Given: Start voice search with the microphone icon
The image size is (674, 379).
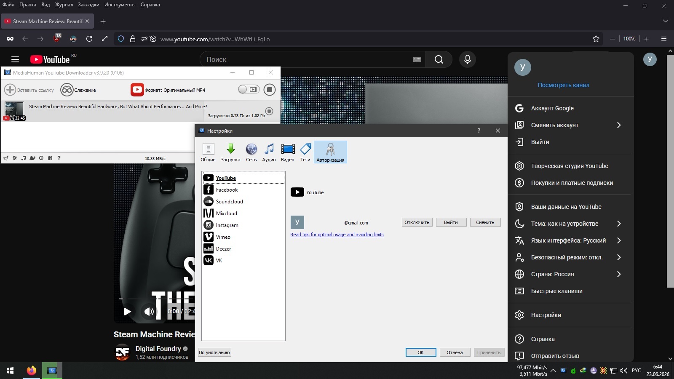Looking at the screenshot, I should point(468,59).
